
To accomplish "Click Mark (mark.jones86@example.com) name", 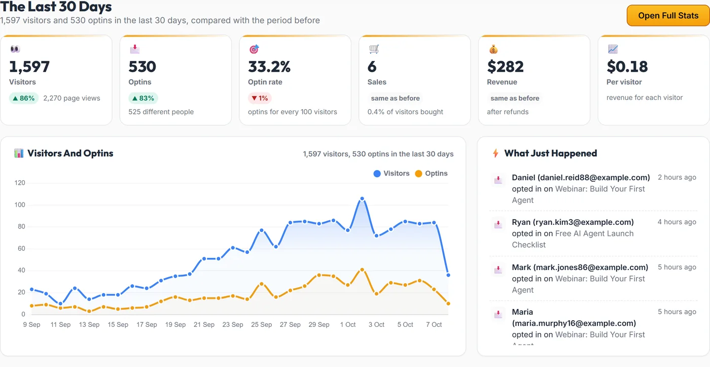I will [x=580, y=268].
